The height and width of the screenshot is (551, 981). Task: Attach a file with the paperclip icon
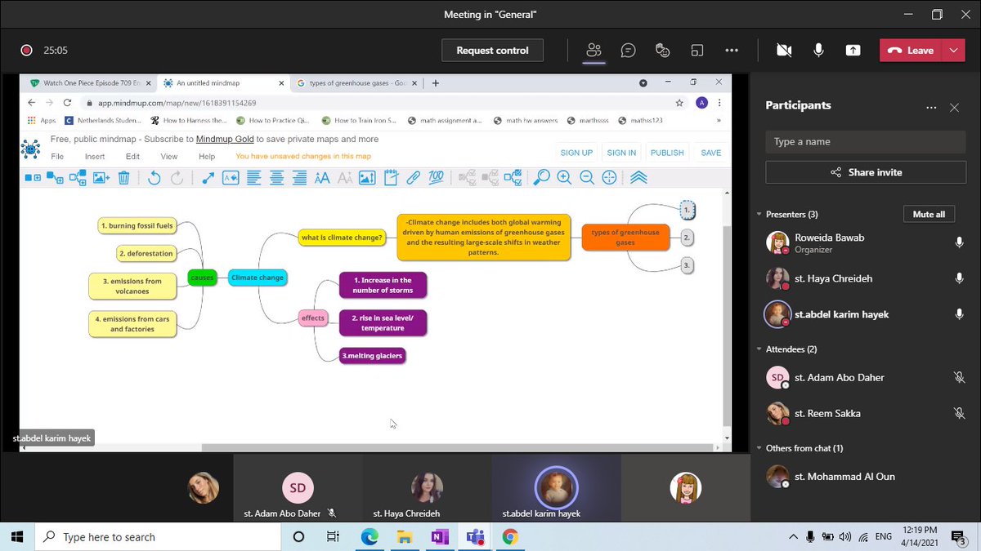(x=412, y=177)
